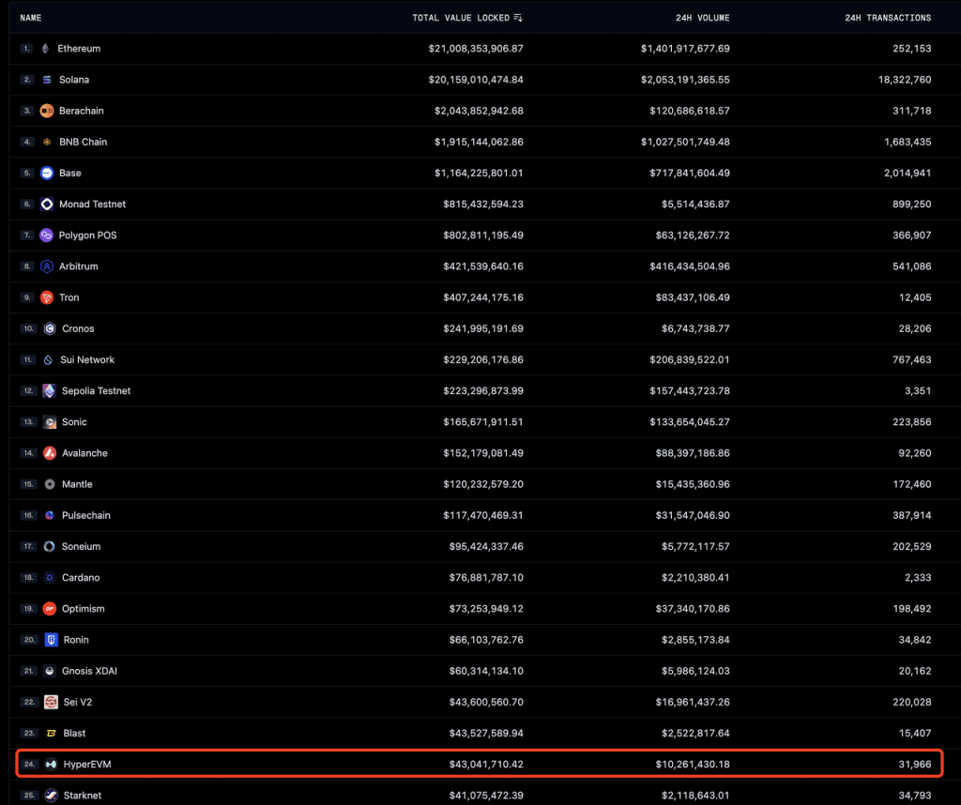Click the Mantle logo icon
Screen dimensions: 961x805
pyautogui.click(x=50, y=484)
